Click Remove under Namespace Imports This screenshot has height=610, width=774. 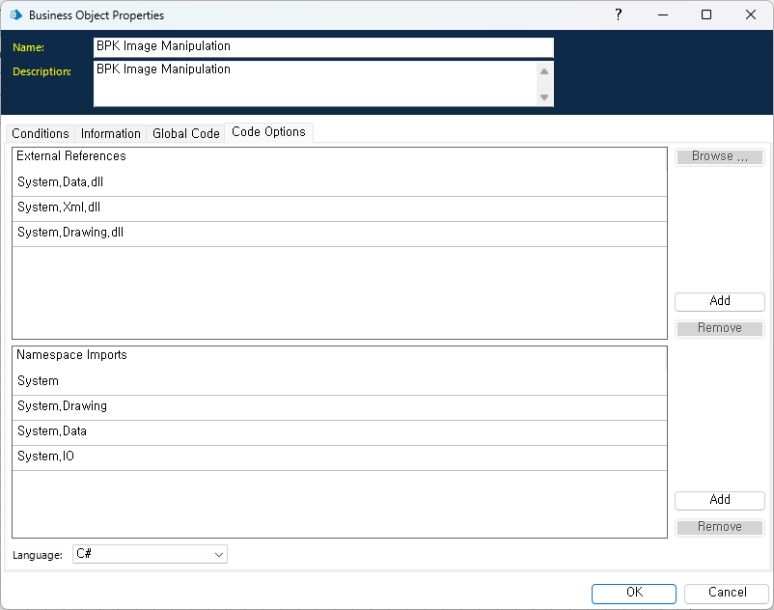click(720, 527)
